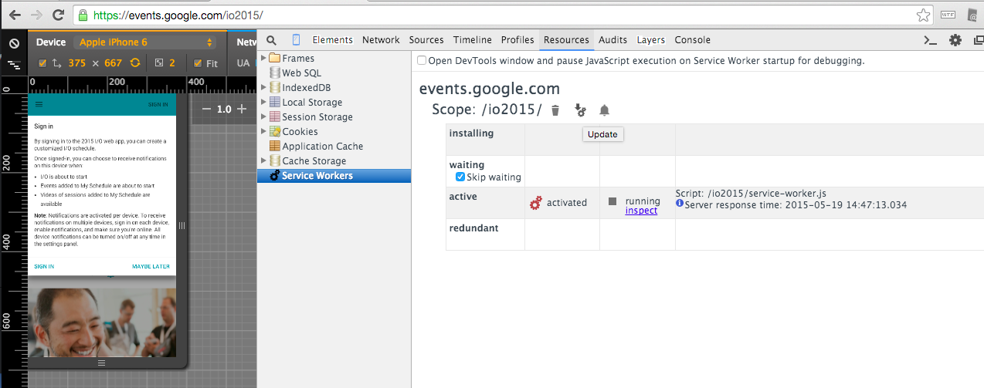Click the address bar URL field
The height and width of the screenshot is (388, 984).
click(x=502, y=15)
